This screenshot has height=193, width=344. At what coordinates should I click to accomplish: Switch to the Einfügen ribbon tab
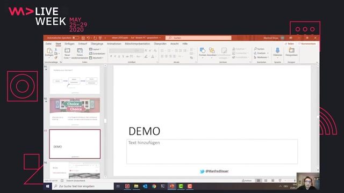click(x=69, y=44)
